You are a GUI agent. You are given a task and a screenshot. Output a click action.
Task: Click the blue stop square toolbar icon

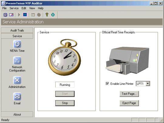coord(25,15)
